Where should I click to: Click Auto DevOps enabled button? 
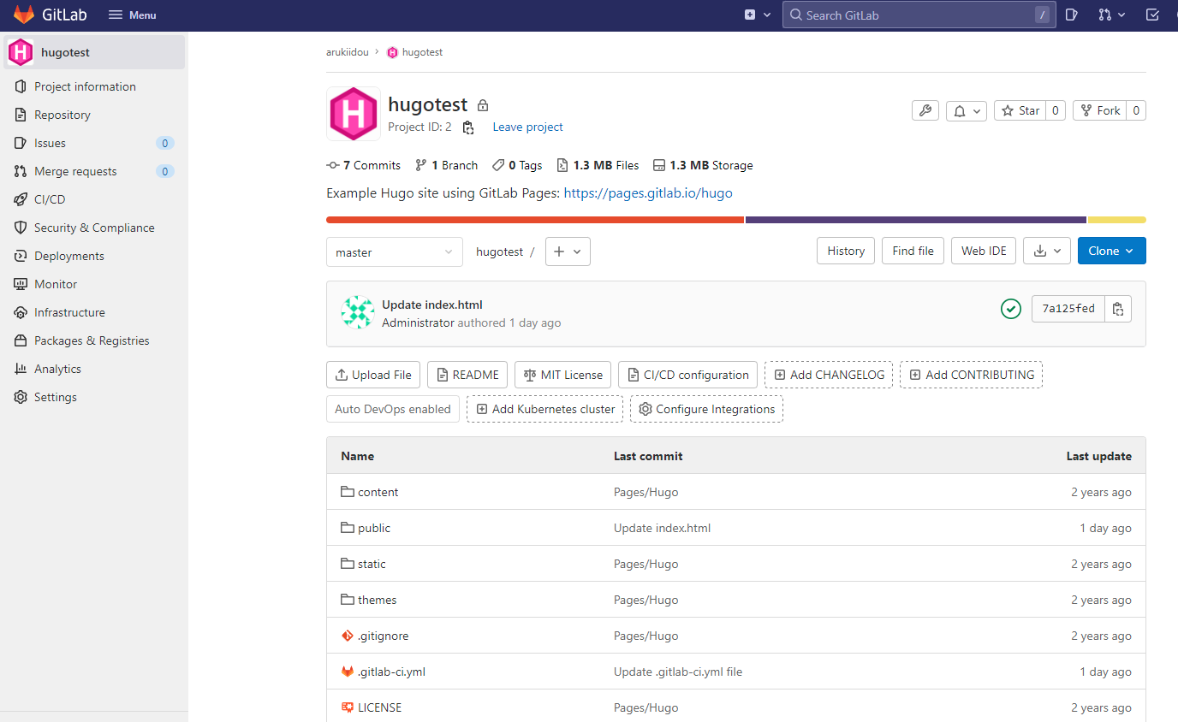point(393,409)
